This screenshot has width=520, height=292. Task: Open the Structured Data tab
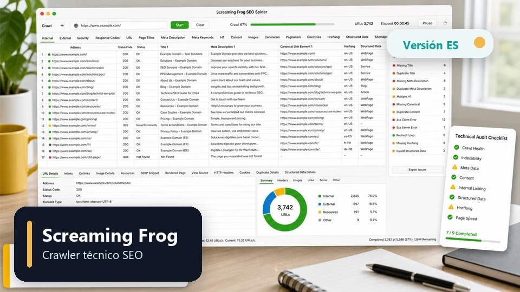(x=357, y=37)
